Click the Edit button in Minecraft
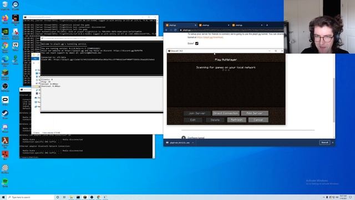The image size is (355, 200). pyautogui.click(x=193, y=120)
